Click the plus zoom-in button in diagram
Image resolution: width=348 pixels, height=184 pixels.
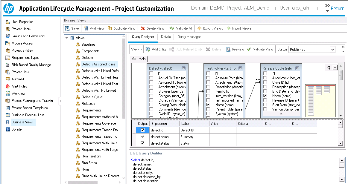(x=335, y=68)
